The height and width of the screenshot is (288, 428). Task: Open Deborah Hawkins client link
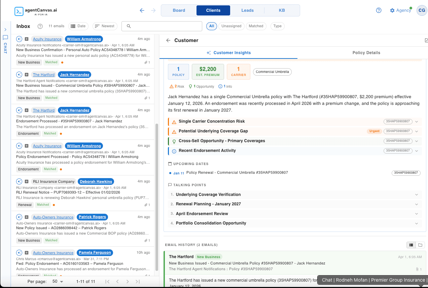point(96,181)
